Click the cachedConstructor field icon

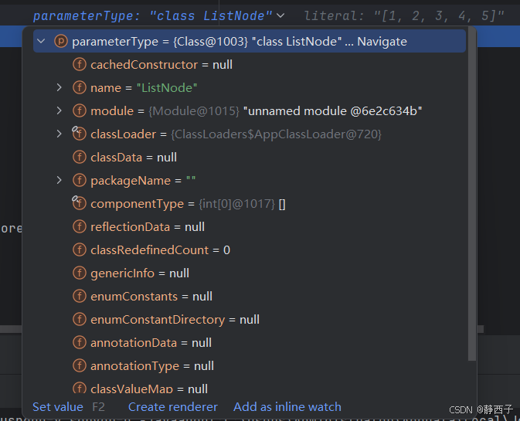pos(80,64)
